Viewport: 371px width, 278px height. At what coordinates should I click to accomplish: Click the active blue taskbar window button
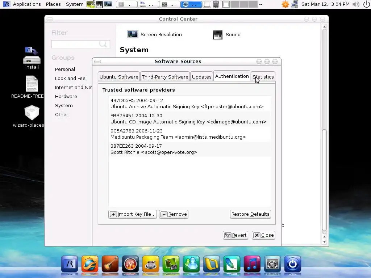[x=191, y=4]
